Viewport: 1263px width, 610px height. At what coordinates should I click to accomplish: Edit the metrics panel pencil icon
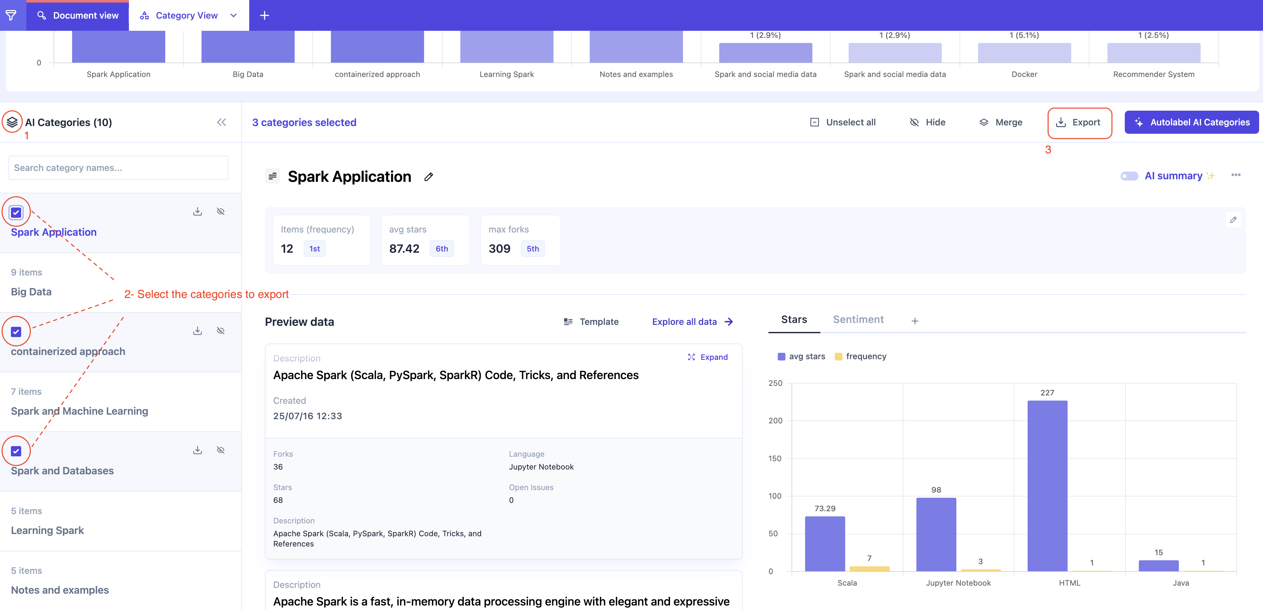click(x=1233, y=220)
